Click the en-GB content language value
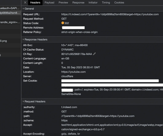163x136 pixels. (65, 58)
